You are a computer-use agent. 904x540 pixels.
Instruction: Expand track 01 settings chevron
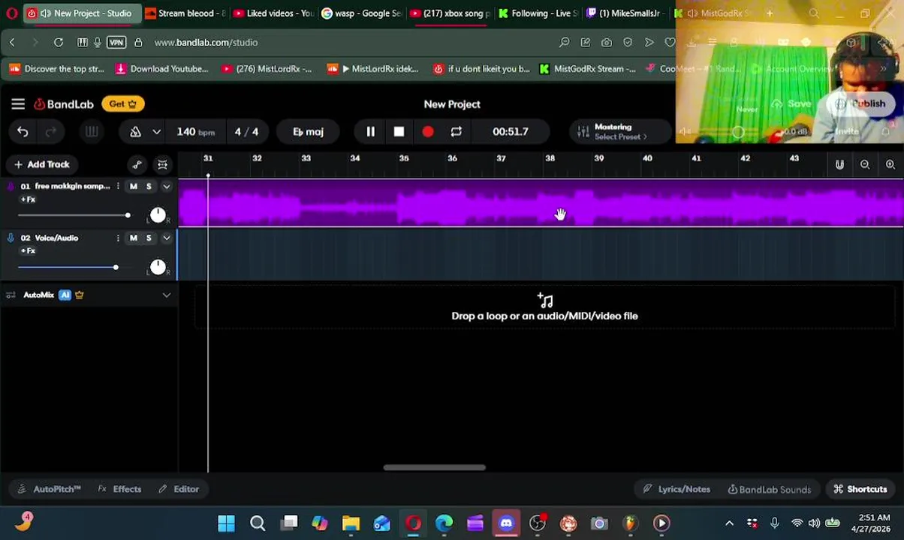[x=167, y=187]
